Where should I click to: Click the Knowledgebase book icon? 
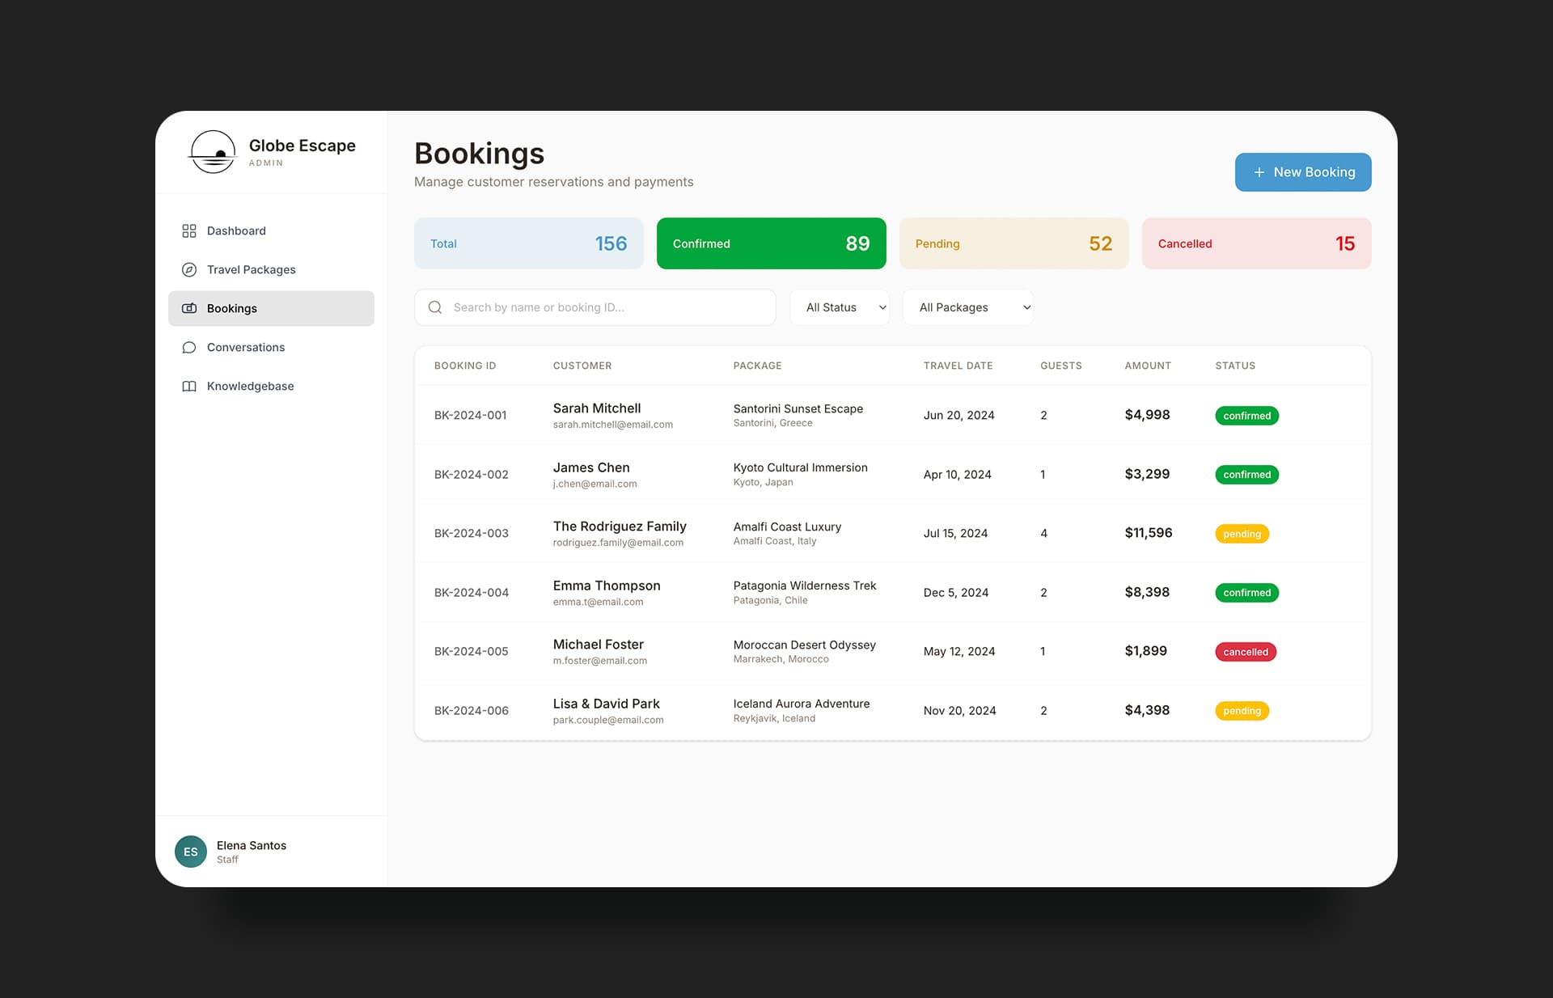point(189,387)
